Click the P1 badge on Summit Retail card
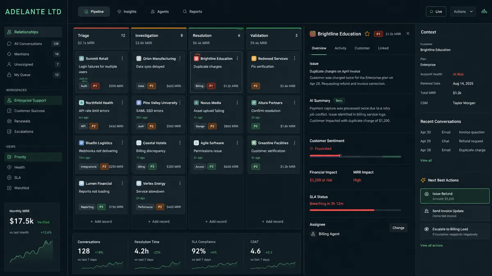492x276 pixels. pos(95,86)
